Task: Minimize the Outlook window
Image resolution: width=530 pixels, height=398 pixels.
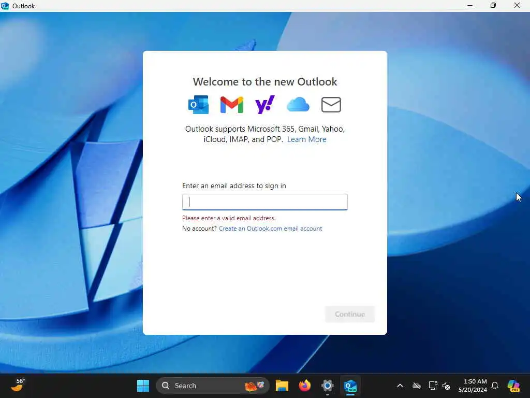Action: pyautogui.click(x=470, y=6)
